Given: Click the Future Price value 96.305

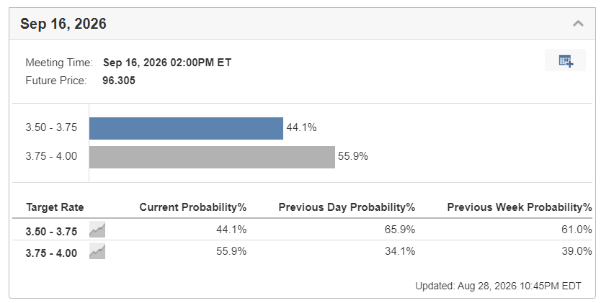Looking at the screenshot, I should [x=119, y=81].
